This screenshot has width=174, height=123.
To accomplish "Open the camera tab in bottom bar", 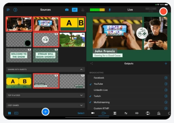I will click(x=93, y=113).
